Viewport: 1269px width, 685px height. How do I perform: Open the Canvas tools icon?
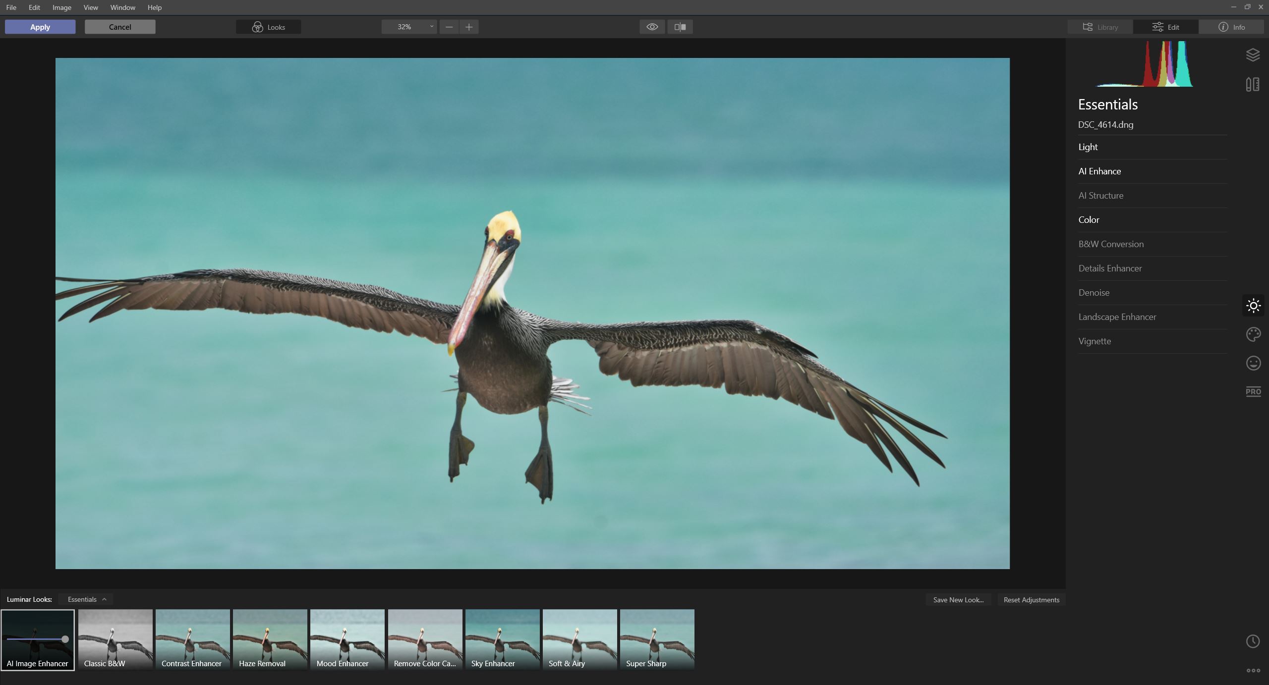[1253, 85]
